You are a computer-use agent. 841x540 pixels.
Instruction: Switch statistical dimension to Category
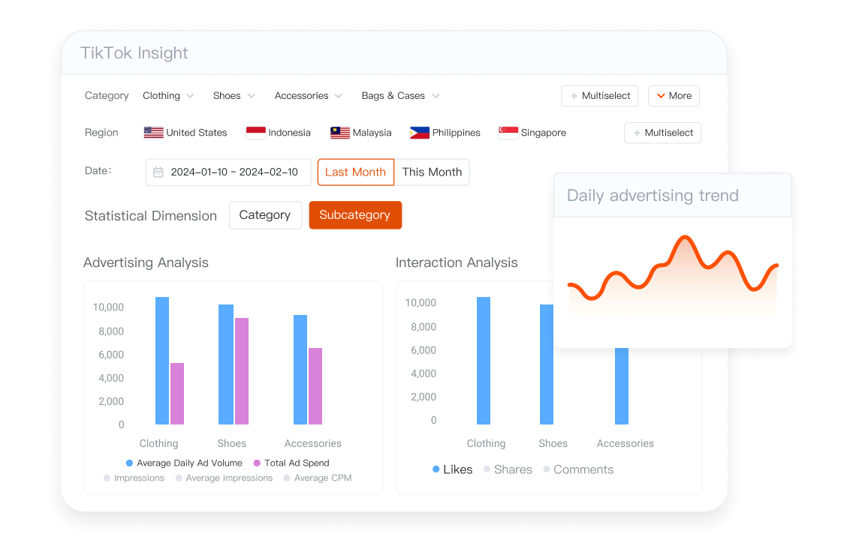[x=265, y=214]
